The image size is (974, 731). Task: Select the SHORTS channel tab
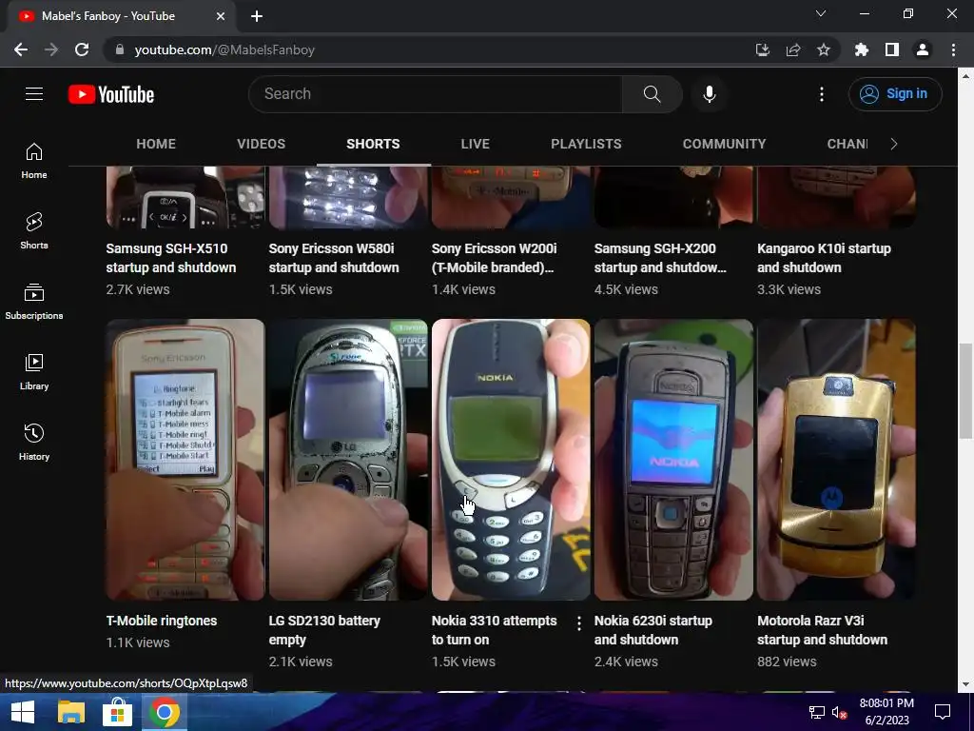[373, 144]
